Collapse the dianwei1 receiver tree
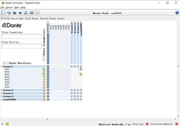Image resolution: width=180 pixels, height=126 pixels. pos(2,67)
